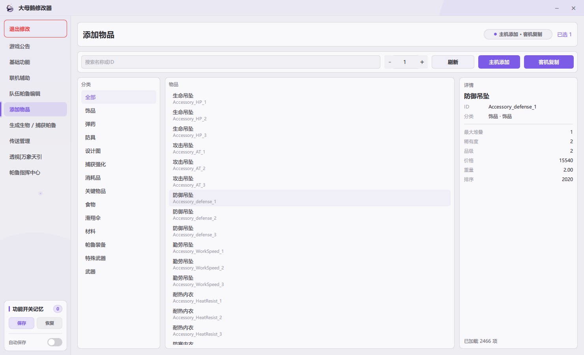
Task: Filter by 帕鲁装备 category
Action: [119, 245]
